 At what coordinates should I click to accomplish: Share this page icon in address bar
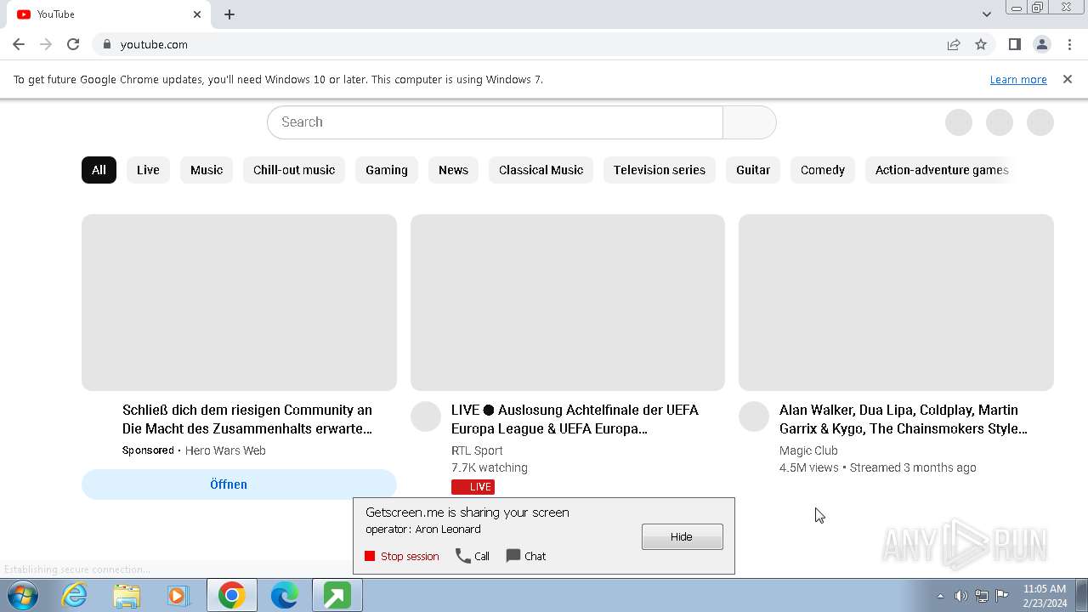(x=954, y=44)
